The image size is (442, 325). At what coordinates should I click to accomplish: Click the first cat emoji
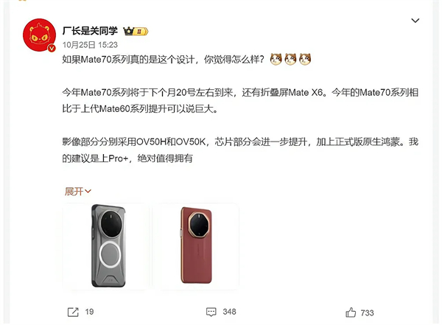[x=276, y=59]
